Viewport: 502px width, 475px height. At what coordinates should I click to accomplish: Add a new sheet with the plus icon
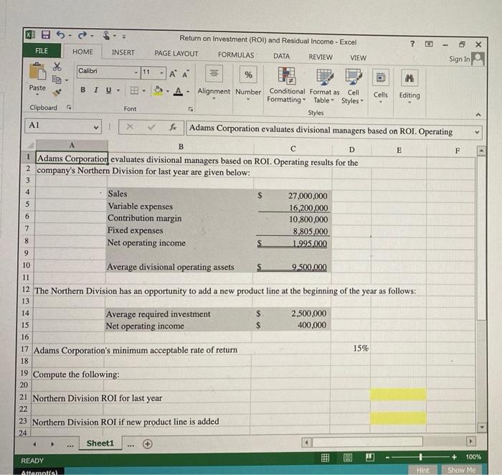[147, 444]
